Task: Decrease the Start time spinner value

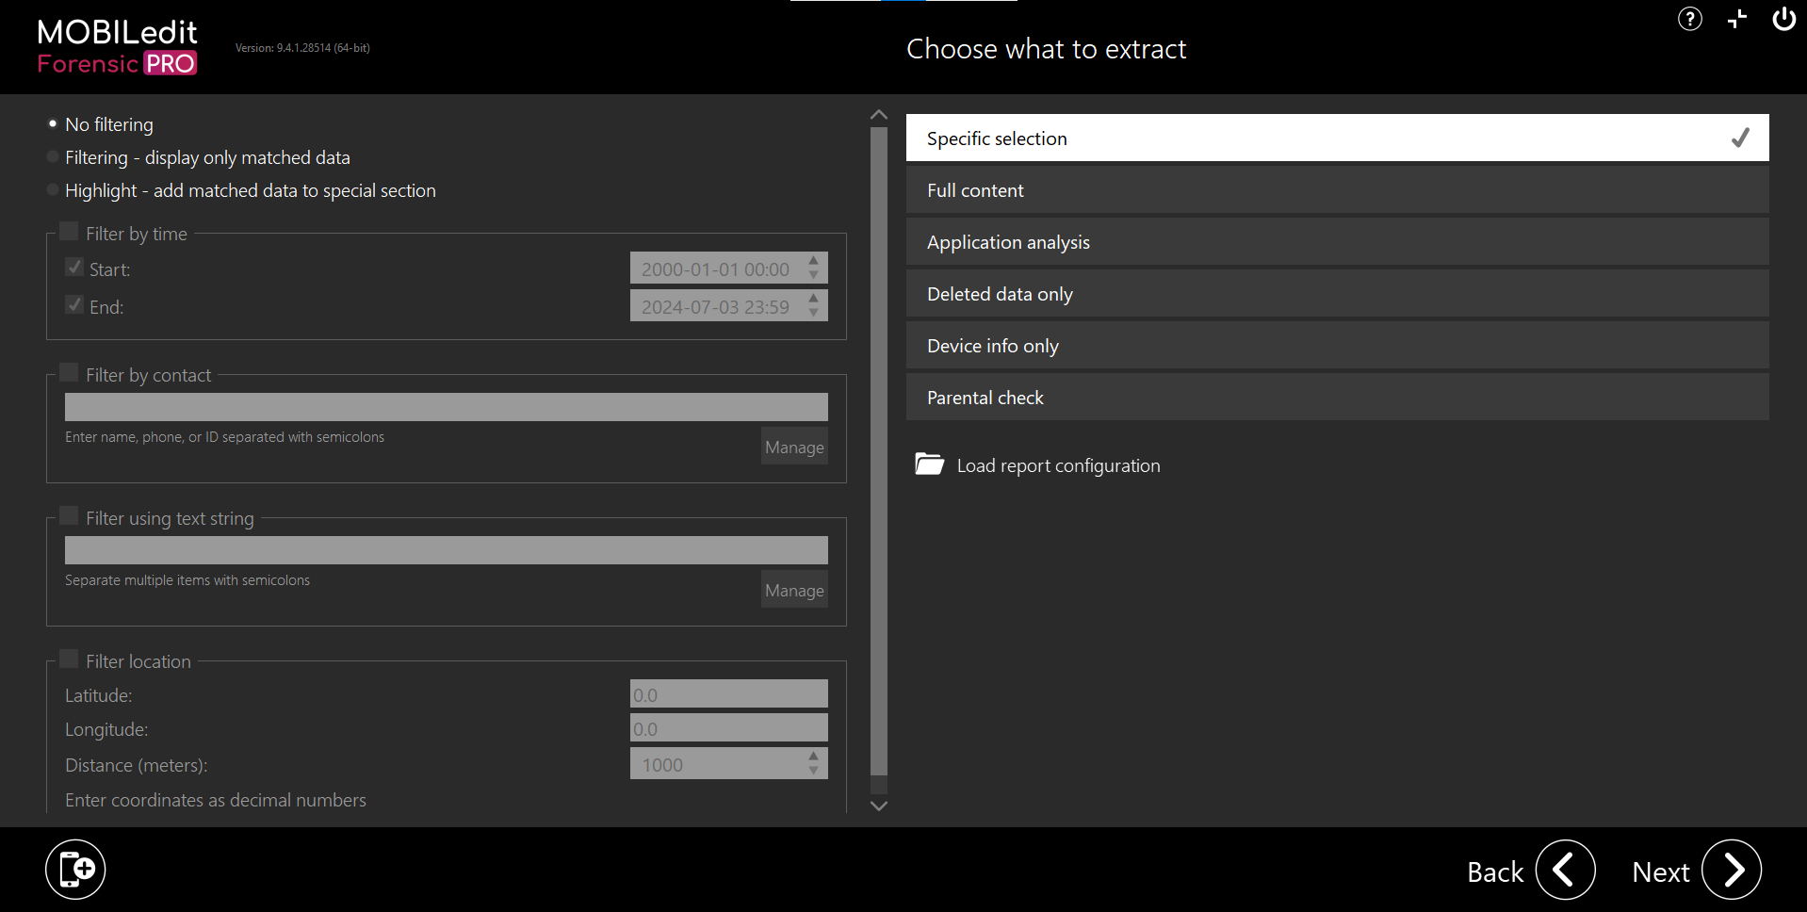Action: (x=813, y=275)
